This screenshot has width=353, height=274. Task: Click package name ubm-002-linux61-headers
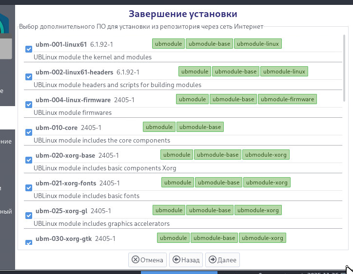pos(74,72)
